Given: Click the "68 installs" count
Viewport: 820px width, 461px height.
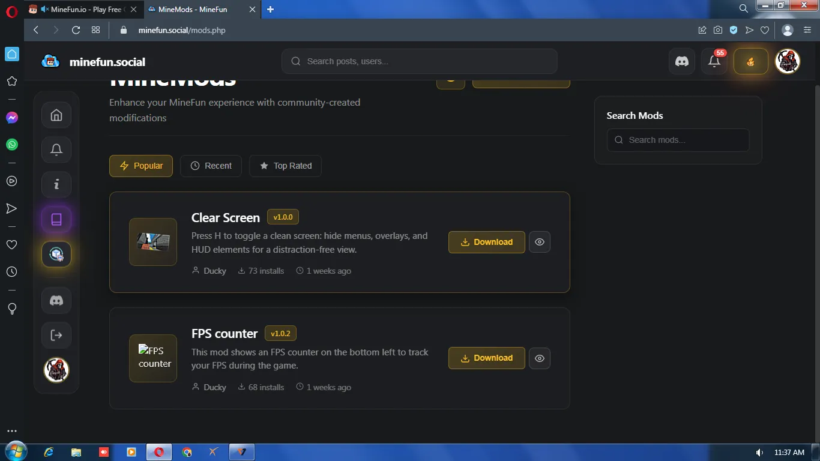Looking at the screenshot, I should point(261,387).
